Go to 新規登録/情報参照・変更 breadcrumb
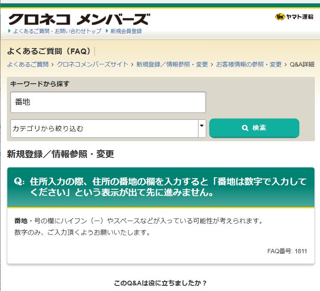320x291 pixels. 172,64
